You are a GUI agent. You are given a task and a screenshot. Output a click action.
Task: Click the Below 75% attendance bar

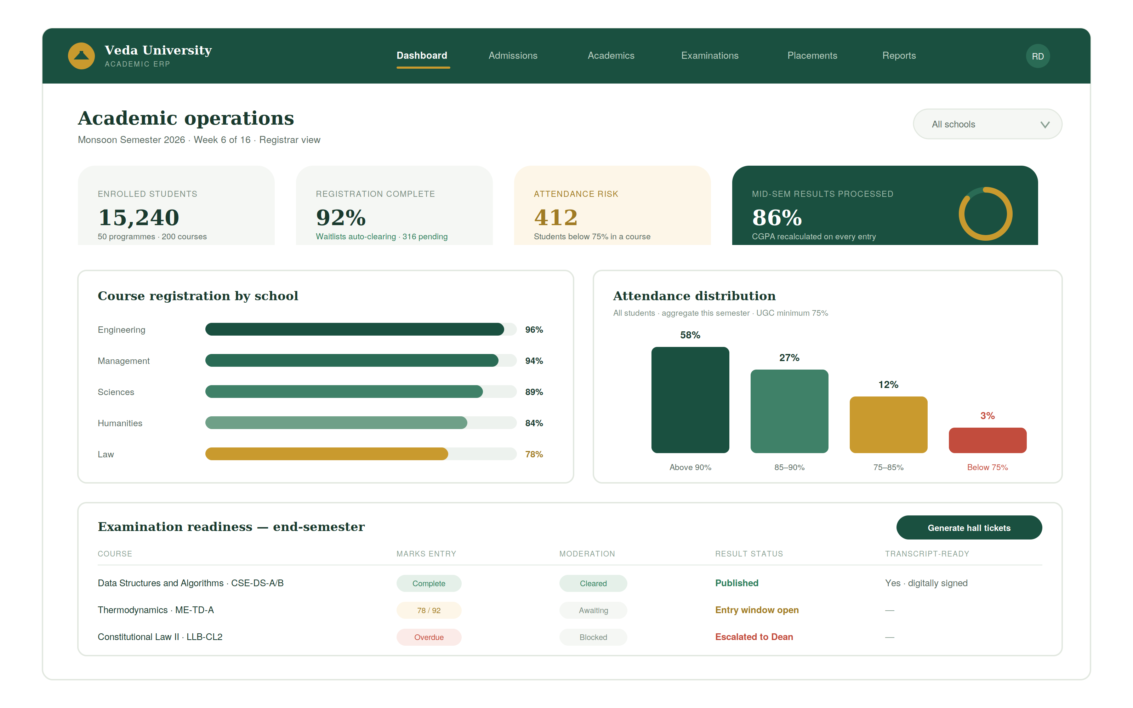tap(987, 440)
